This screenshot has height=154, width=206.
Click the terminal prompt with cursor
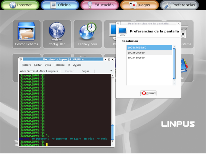(x=33, y=145)
